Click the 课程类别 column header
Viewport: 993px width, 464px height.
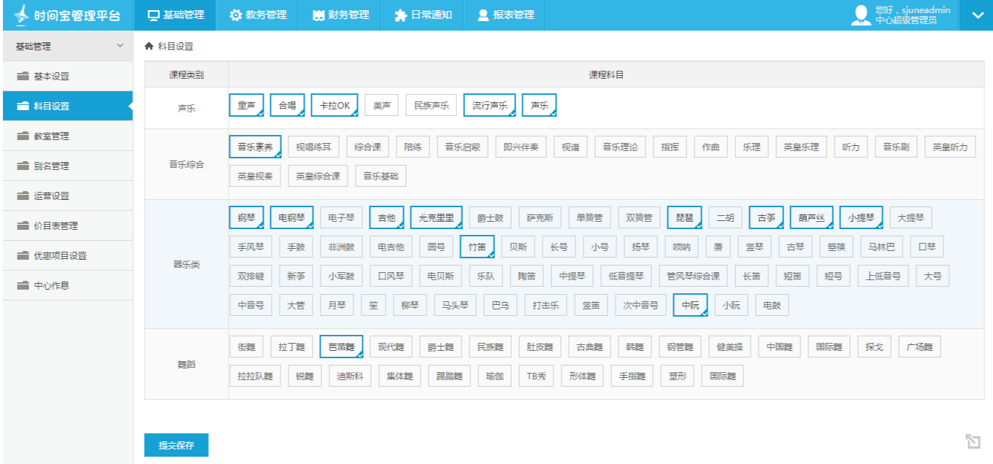coord(186,75)
